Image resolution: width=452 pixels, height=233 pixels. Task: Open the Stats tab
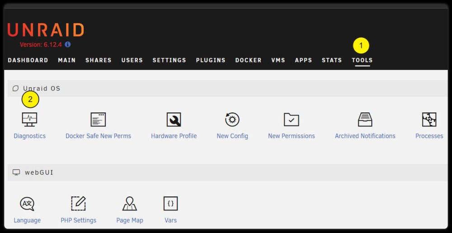tap(332, 60)
